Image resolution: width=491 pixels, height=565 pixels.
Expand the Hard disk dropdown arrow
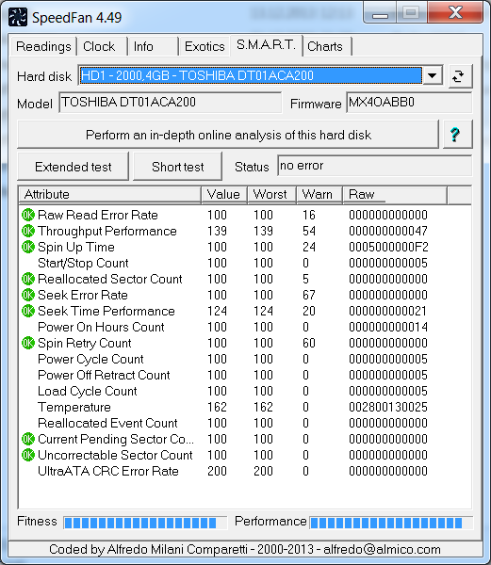coord(432,75)
